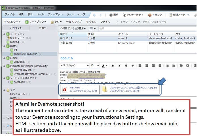Click the ファイル shortcut in shortcut bar
Screen dimensions: 197x140
coord(105,22)
